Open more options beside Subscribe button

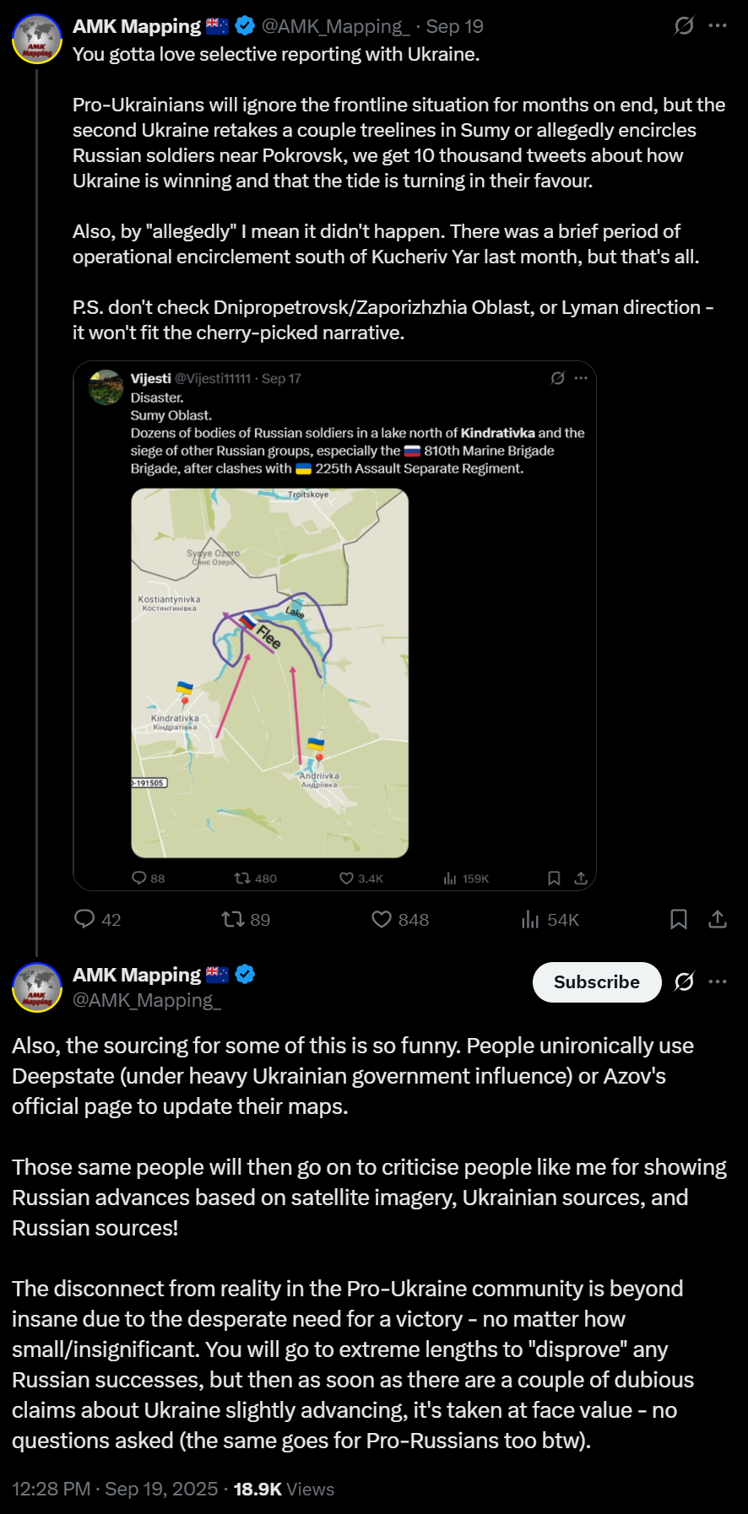(x=718, y=981)
